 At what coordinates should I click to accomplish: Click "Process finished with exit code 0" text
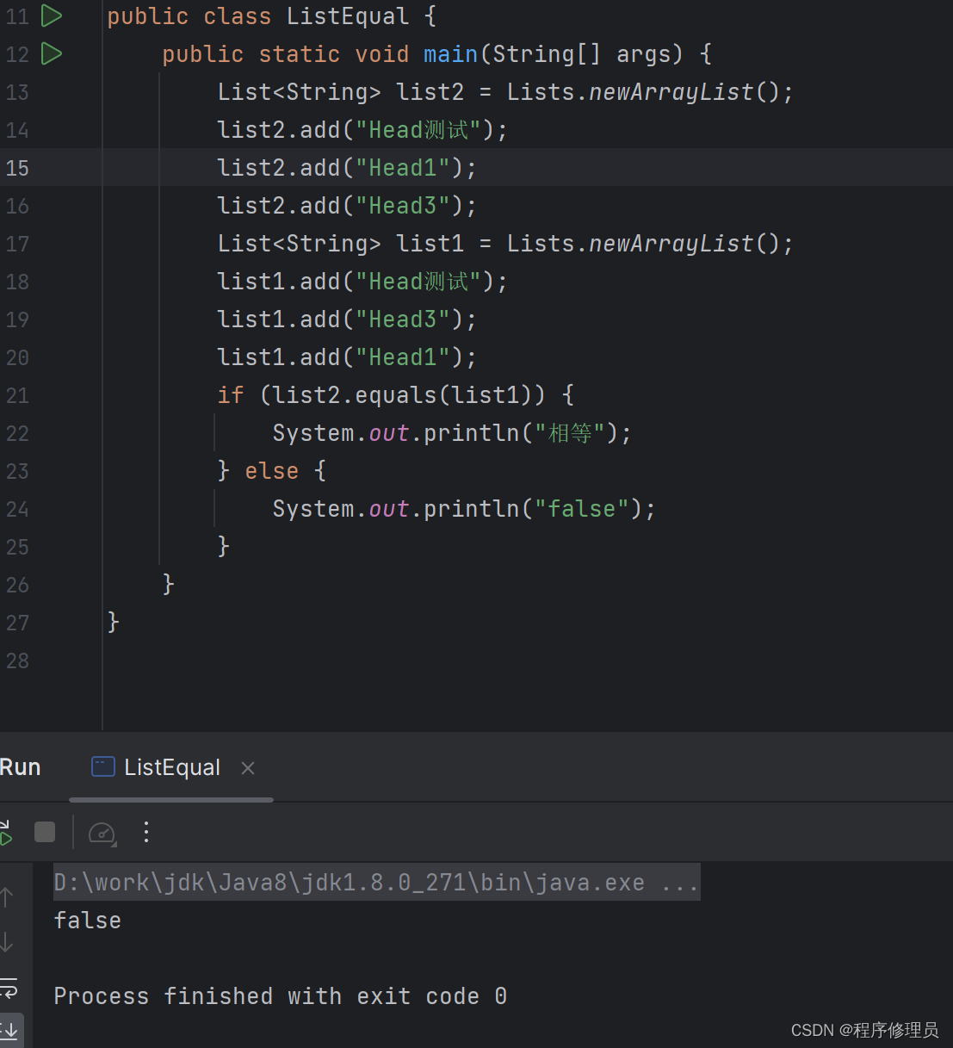pyautogui.click(x=280, y=995)
